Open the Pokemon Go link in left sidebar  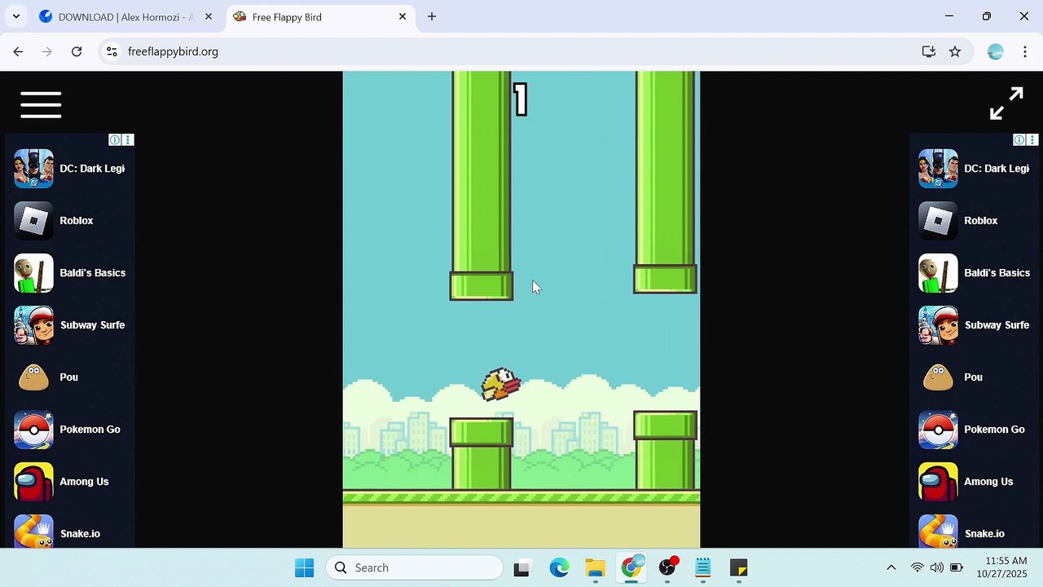[90, 429]
